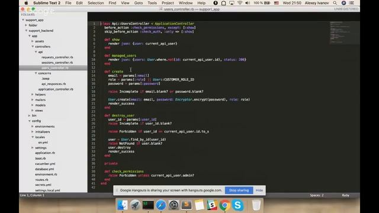Expand the initializers folder

click(33, 131)
